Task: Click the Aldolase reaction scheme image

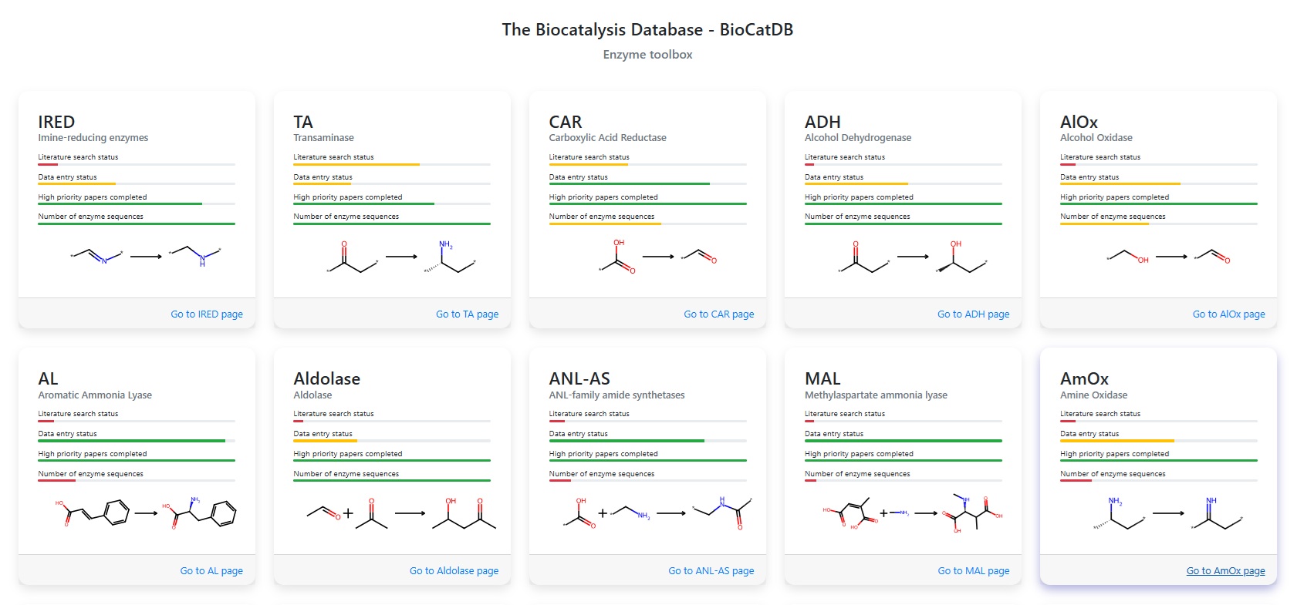Action: coord(401,513)
